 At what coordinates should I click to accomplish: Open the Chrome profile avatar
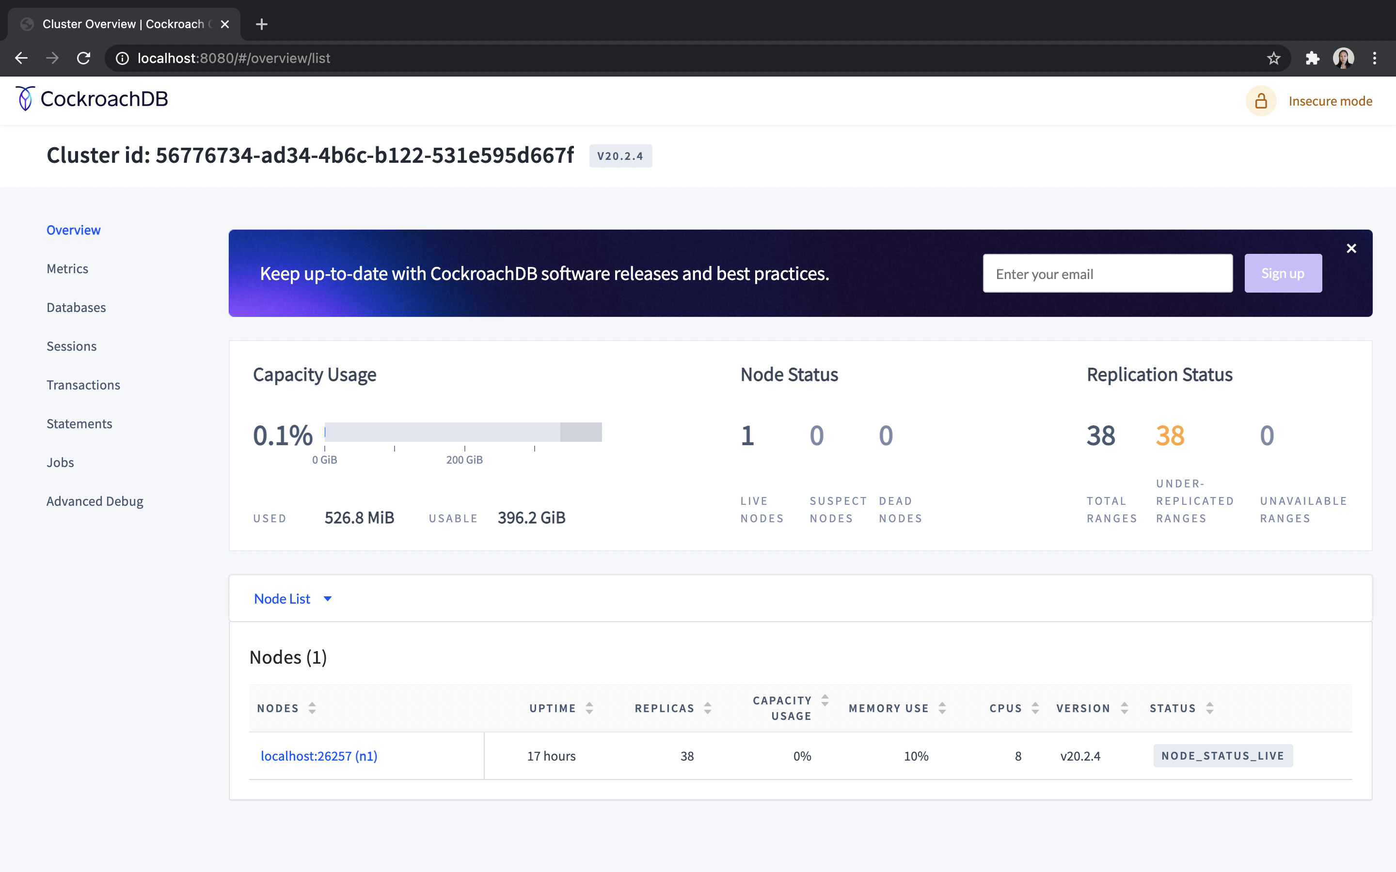(x=1343, y=58)
